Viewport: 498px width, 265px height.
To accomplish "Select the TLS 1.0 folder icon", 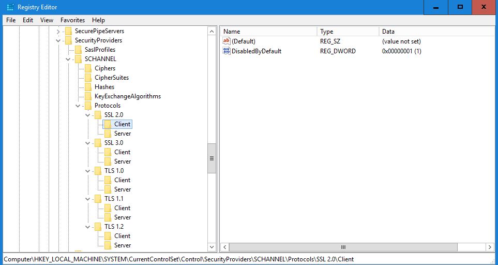I will point(98,171).
